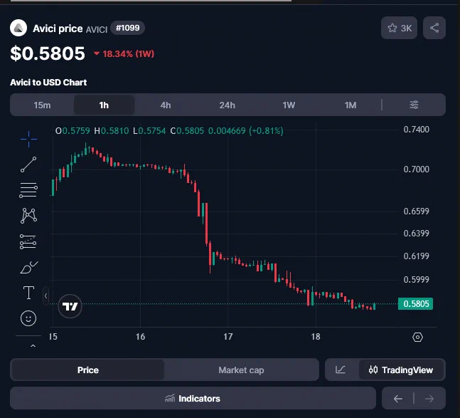Click the date label 17 on time axis
This screenshot has height=418, width=460.
click(x=228, y=336)
